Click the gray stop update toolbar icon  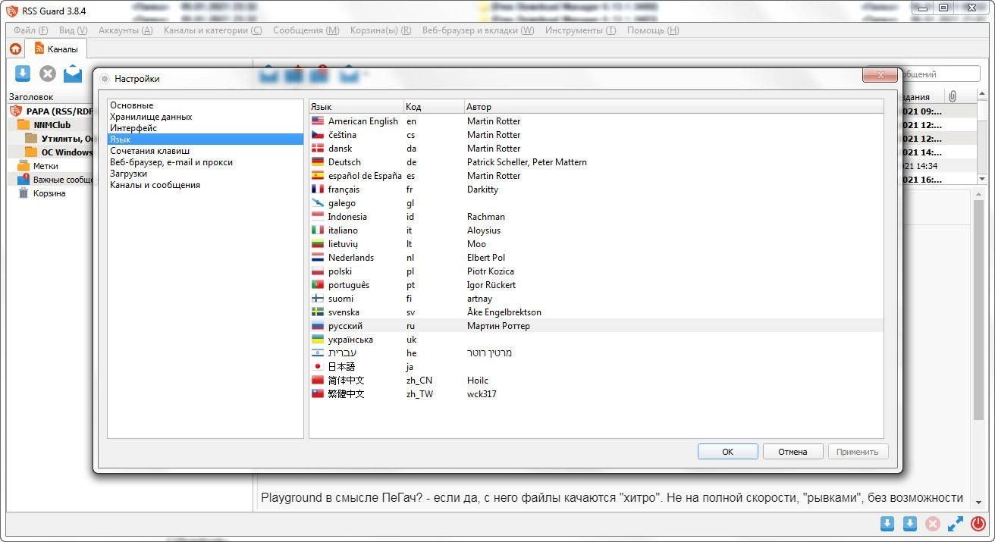pyautogui.click(x=48, y=74)
